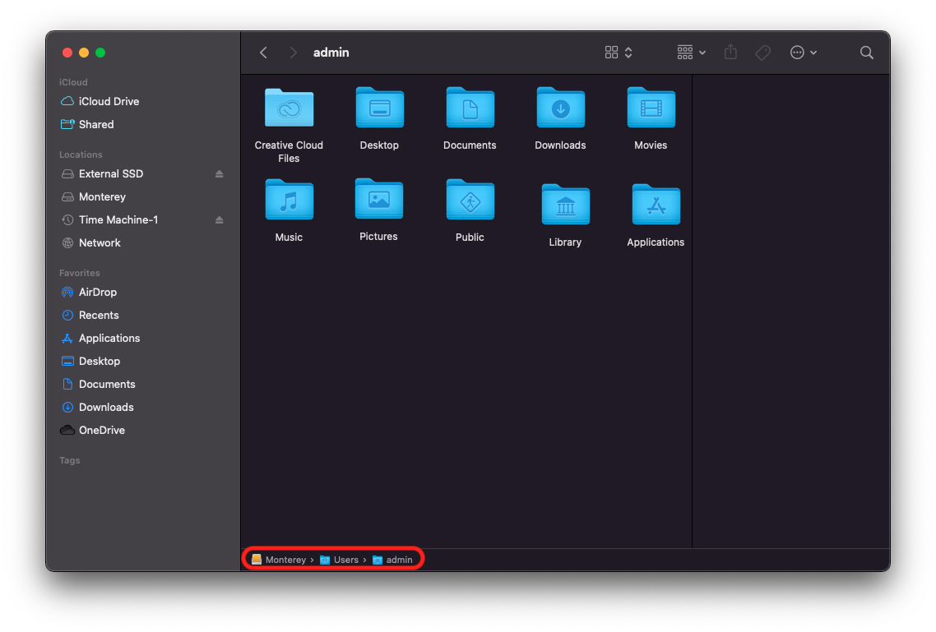Go back with the back arrow
The width and height of the screenshot is (936, 632).
click(263, 53)
